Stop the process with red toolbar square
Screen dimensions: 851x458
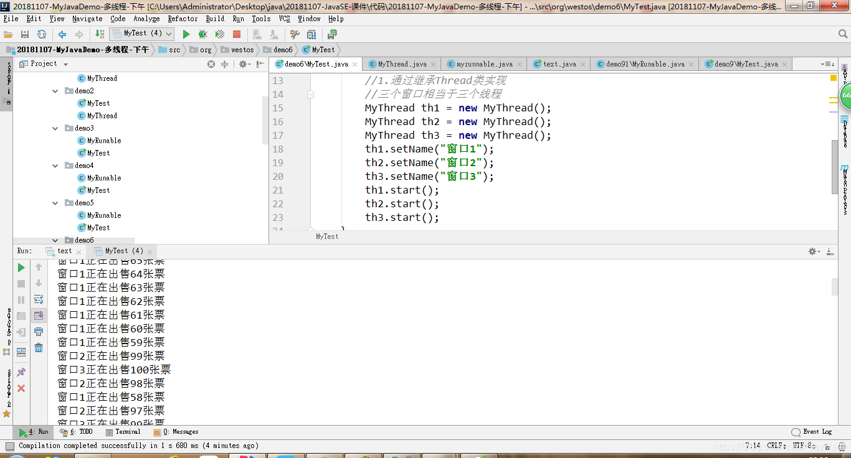coord(237,34)
